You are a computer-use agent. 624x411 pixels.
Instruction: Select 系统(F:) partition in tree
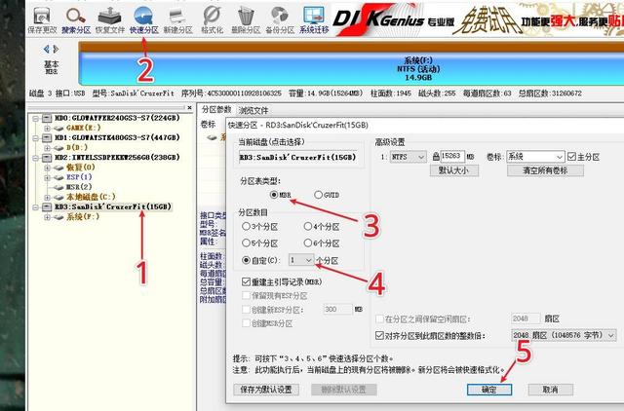(82, 216)
